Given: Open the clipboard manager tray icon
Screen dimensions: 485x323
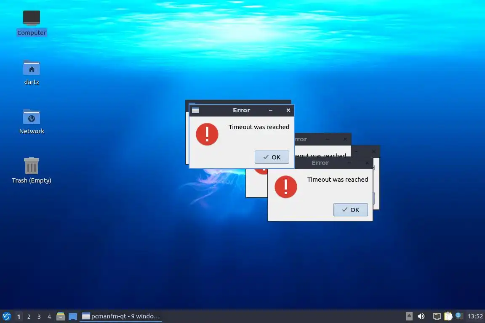Looking at the screenshot, I should pyautogui.click(x=448, y=316).
